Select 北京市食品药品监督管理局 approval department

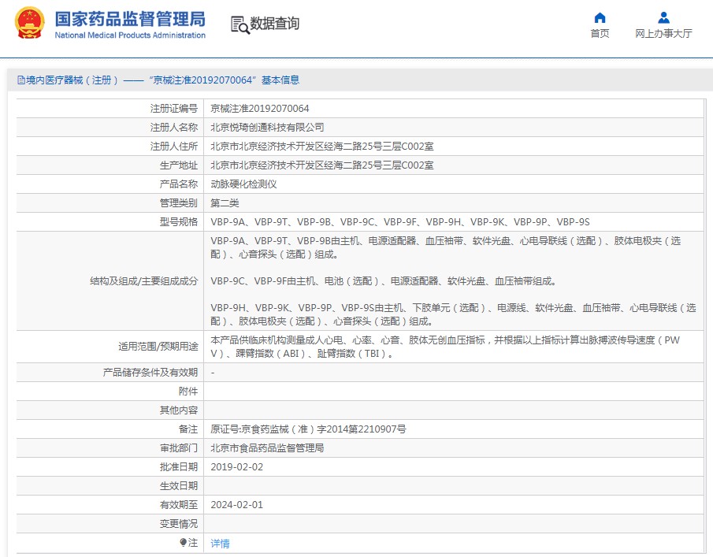tap(267, 447)
